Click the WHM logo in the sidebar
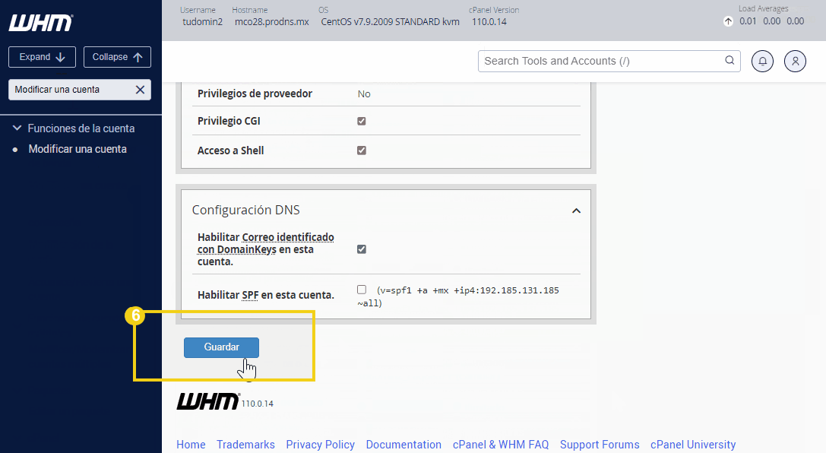This screenshot has width=826, height=453. [40, 23]
